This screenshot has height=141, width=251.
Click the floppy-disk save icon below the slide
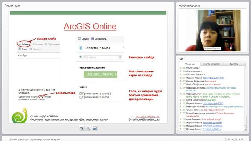click(95, 128)
